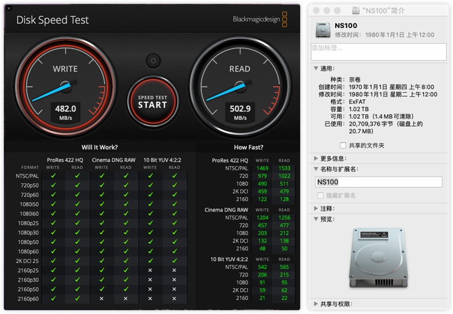Expand the 更多信息 section
Image resolution: width=453 pixels, height=314 pixels.
click(316, 158)
